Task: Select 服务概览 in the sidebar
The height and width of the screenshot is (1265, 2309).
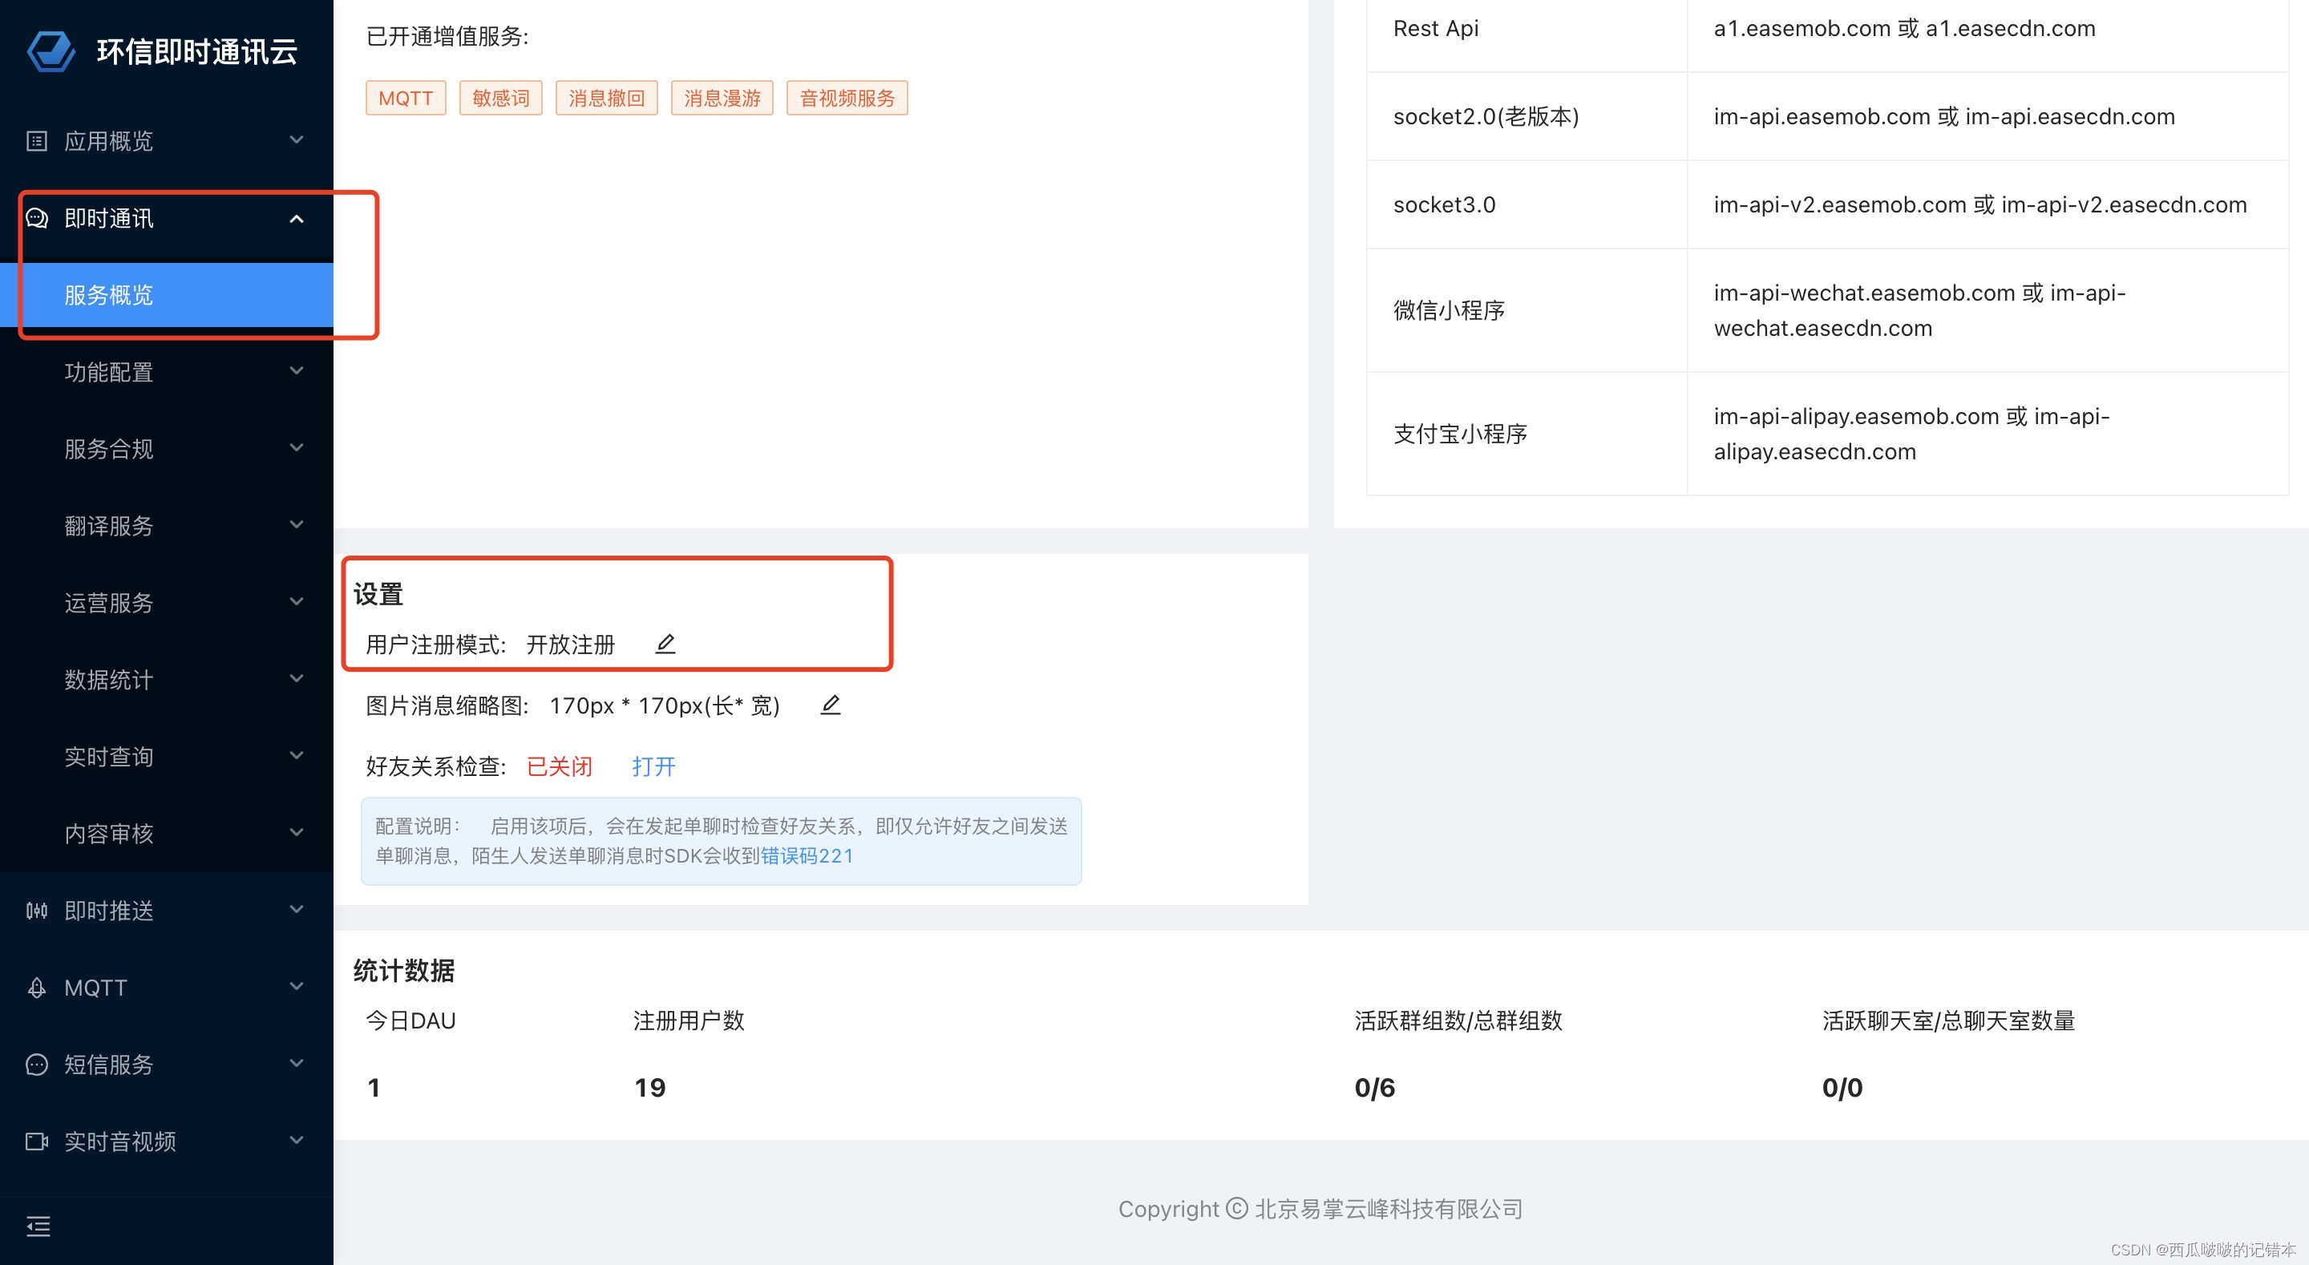Action: point(107,295)
